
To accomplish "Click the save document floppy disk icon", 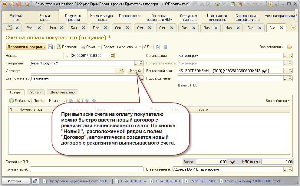I will click(x=51, y=47).
